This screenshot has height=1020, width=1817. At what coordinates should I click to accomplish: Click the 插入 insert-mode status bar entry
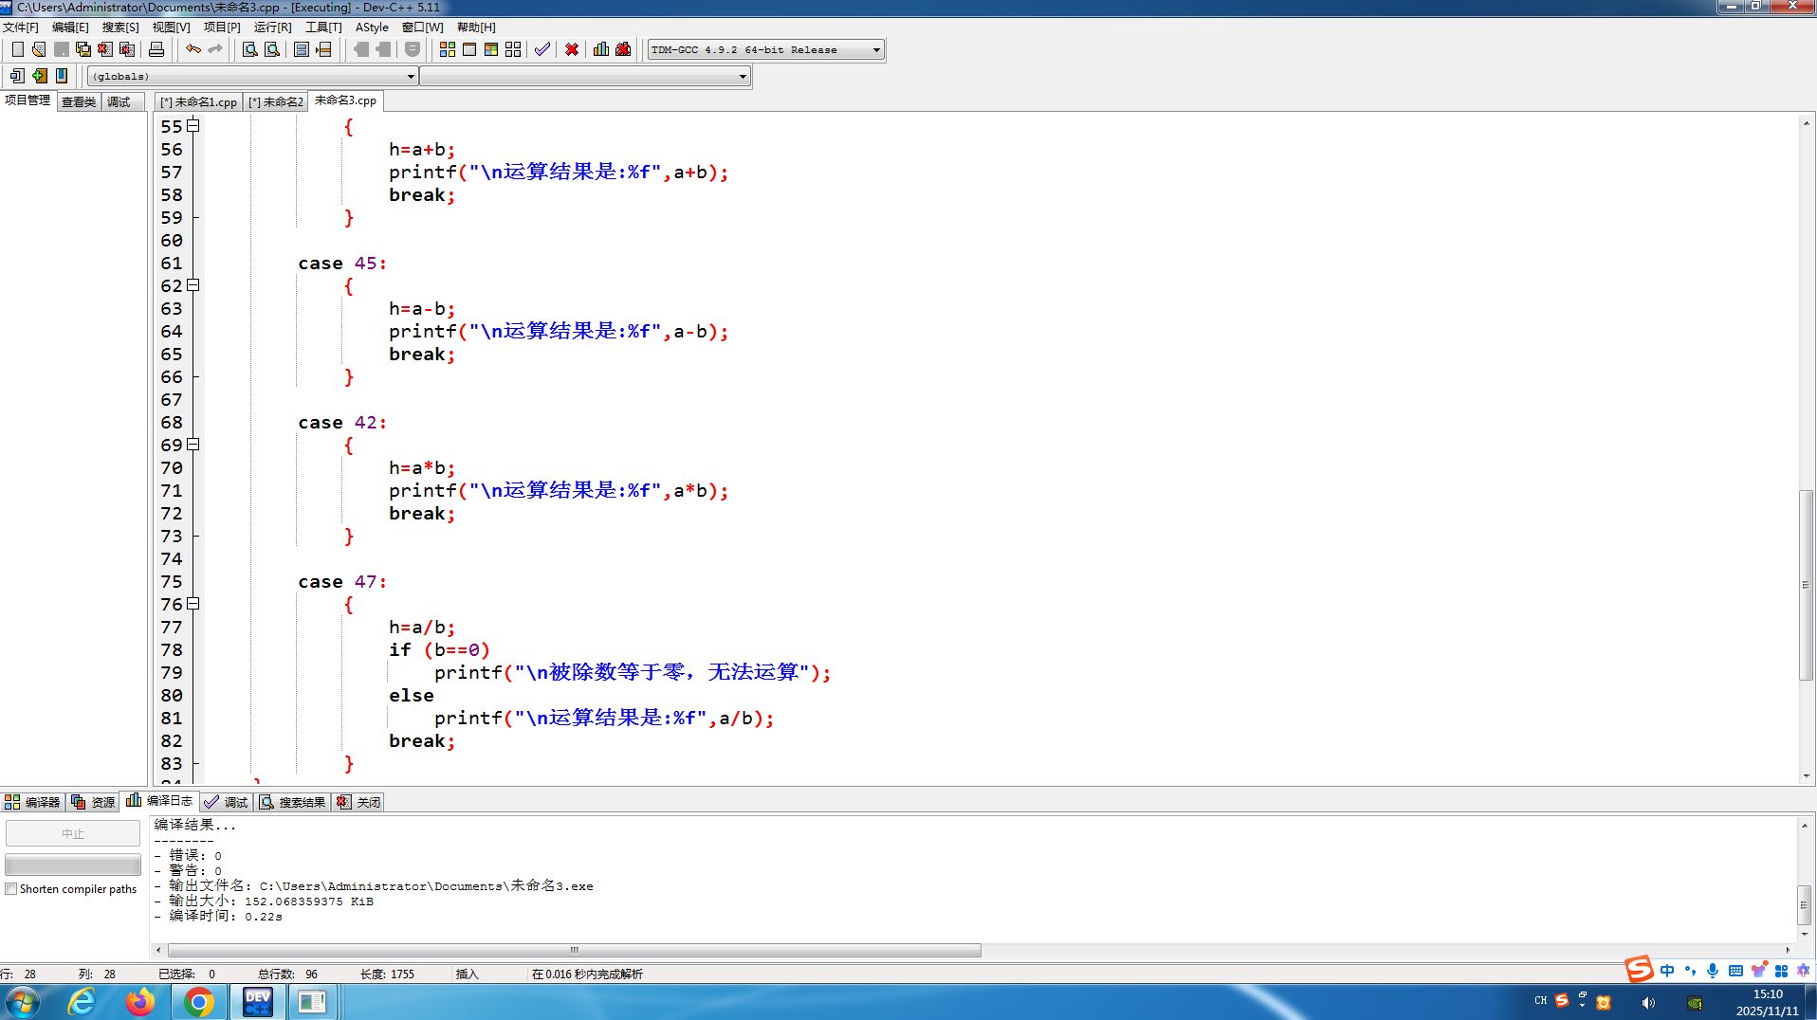point(467,974)
